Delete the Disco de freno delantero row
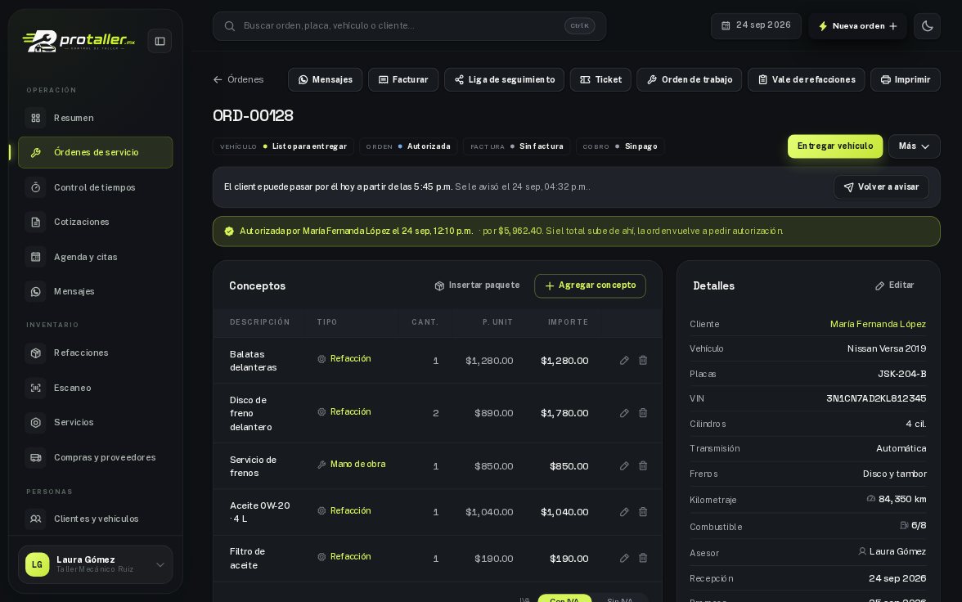962x602 pixels. pos(643,413)
